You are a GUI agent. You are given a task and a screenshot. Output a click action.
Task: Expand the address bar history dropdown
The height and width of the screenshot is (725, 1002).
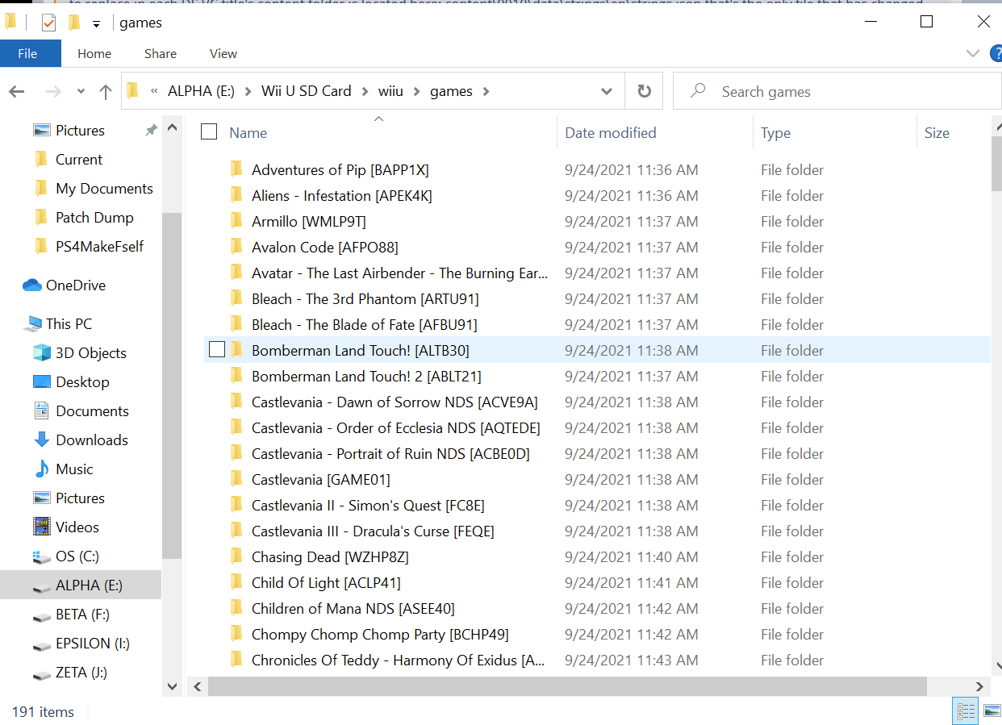(607, 91)
